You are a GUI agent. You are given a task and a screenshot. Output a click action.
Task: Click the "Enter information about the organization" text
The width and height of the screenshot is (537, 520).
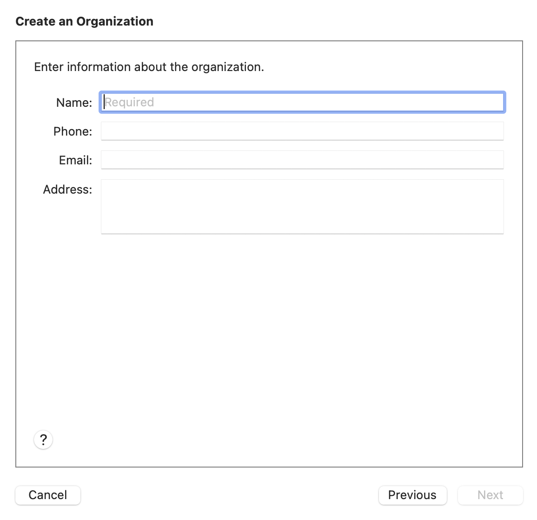(149, 67)
